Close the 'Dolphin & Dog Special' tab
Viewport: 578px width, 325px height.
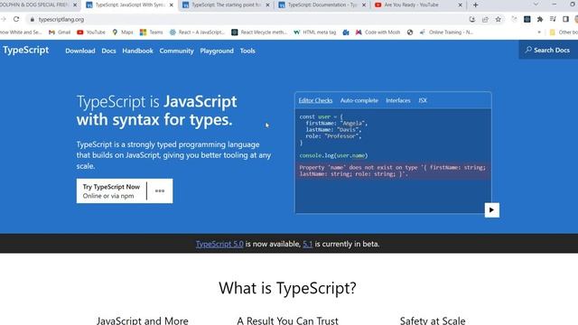[75, 5]
